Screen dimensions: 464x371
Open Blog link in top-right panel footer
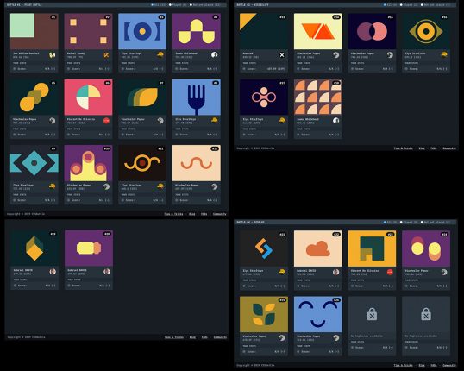(422, 148)
